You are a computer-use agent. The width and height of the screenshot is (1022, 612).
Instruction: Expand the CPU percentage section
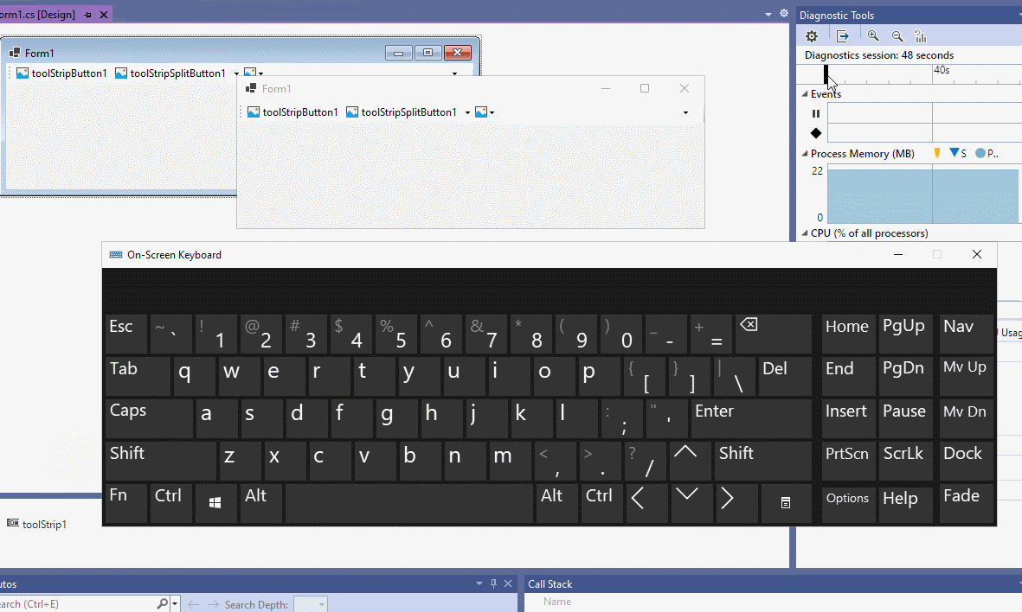[805, 233]
